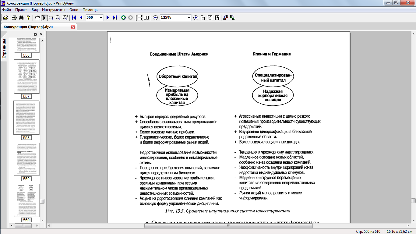Click the heading Япония и Германия

[272, 54]
